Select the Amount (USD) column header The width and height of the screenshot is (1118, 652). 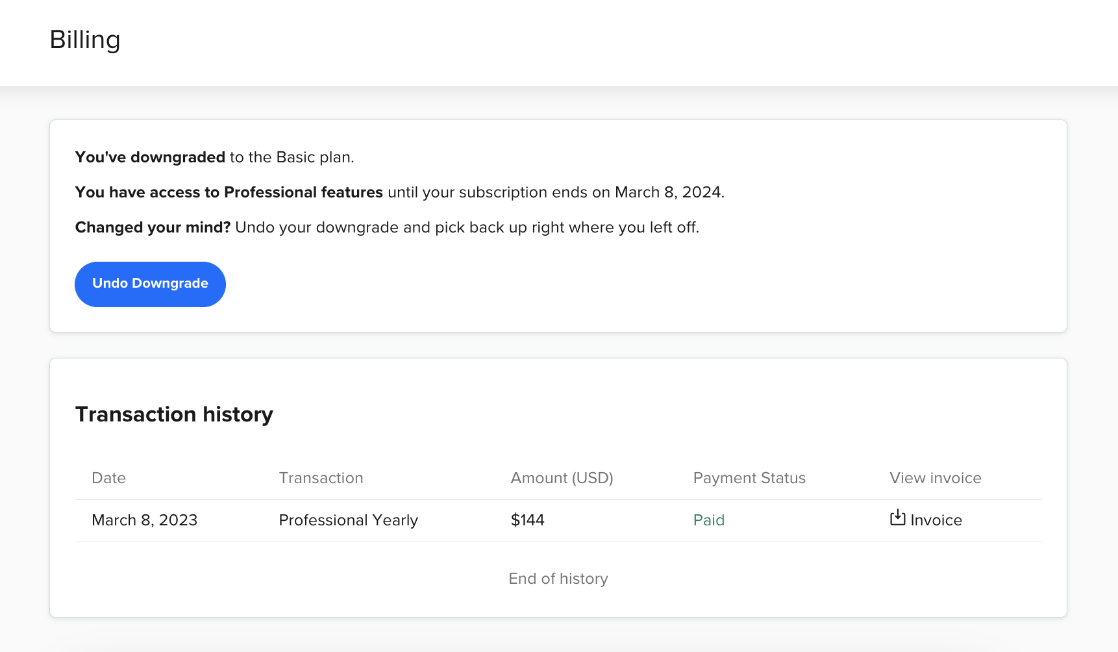point(562,478)
